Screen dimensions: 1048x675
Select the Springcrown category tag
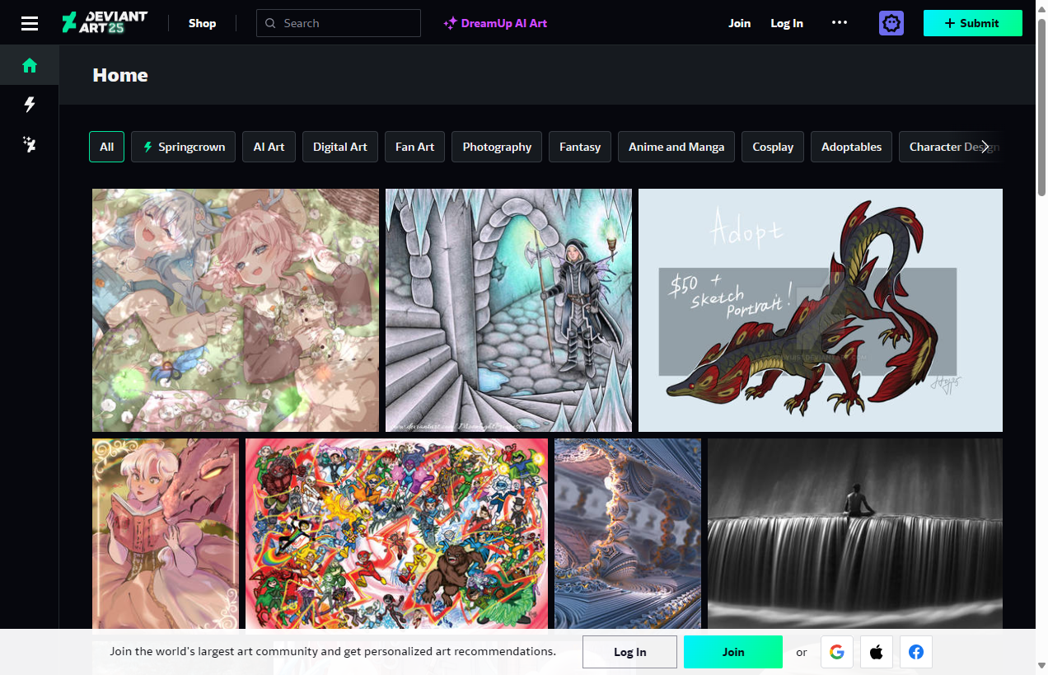tap(183, 147)
